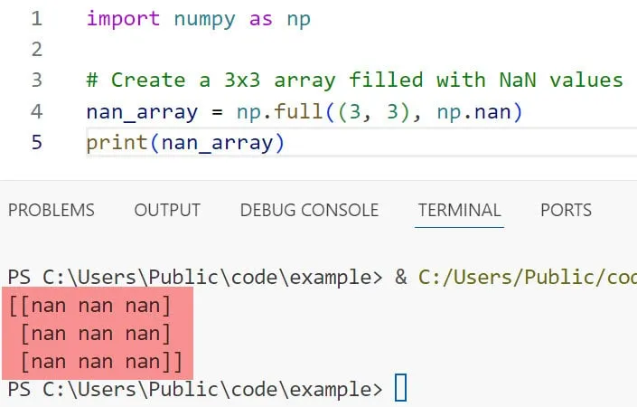Switch to the PROBLEMS tab
Viewport: 637px width, 407px height.
point(52,210)
